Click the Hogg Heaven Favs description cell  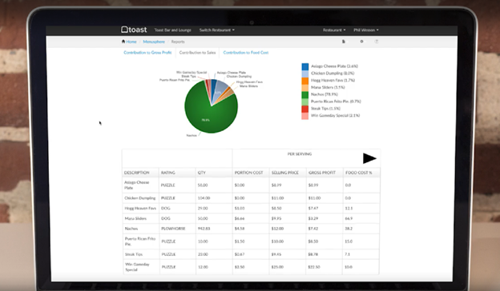(x=140, y=209)
